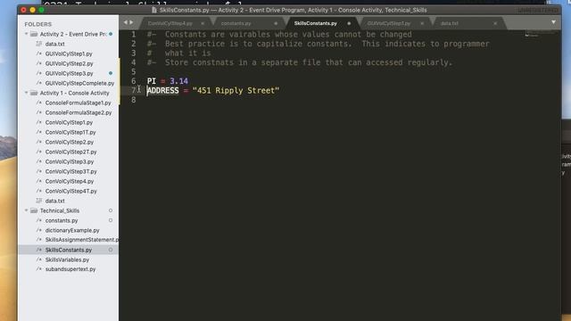The width and height of the screenshot is (571, 321).
Task: Collapse the Activity 2 - Event Drive folder
Action: coord(26,34)
